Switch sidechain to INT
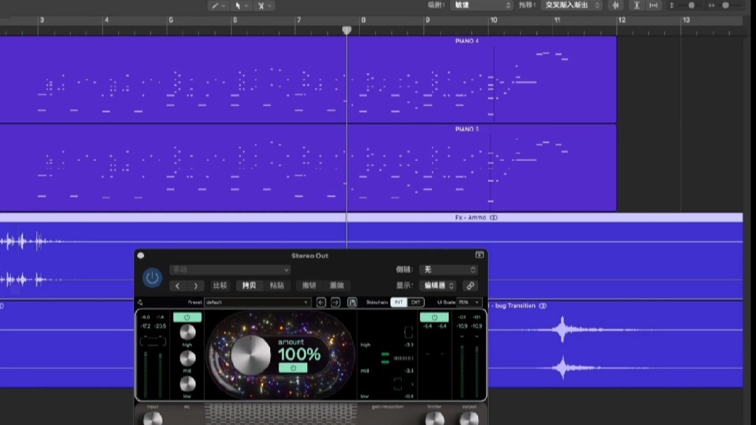Screen dimensions: 756x425 (399, 302)
